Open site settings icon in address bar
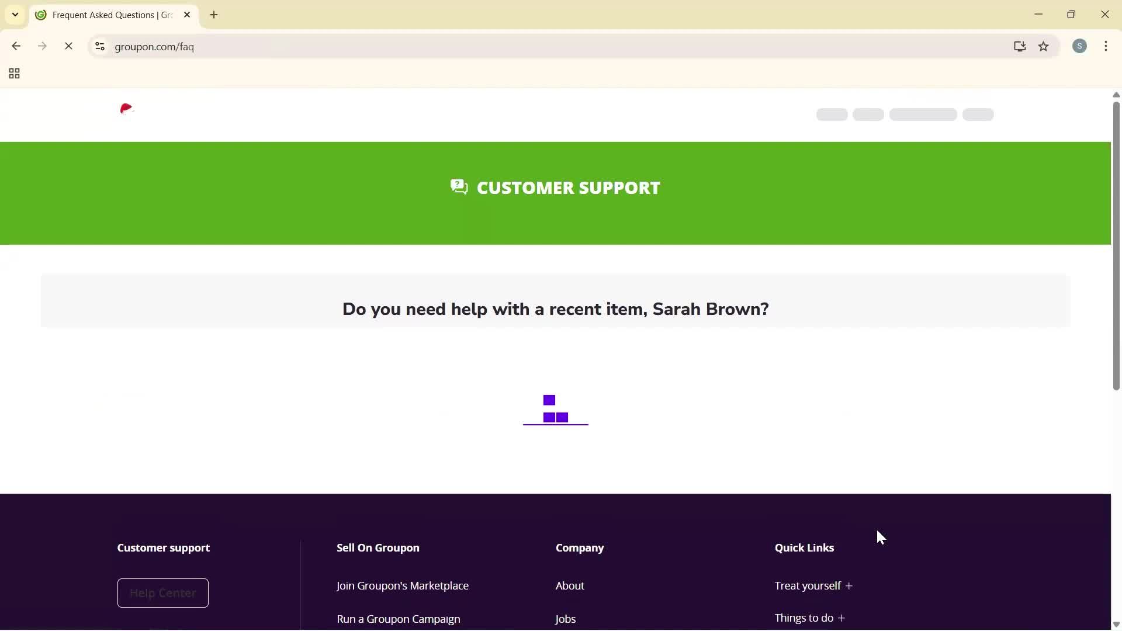 coord(99,47)
